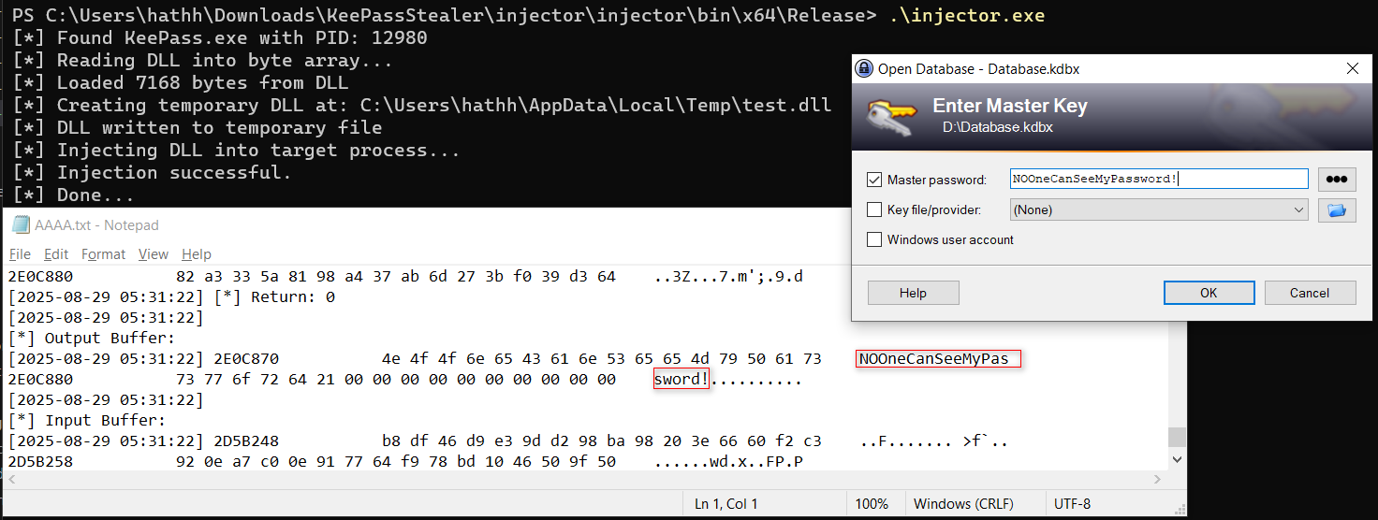Open Notepad View menu
Image resolution: width=1378 pixels, height=520 pixels.
[x=154, y=254]
